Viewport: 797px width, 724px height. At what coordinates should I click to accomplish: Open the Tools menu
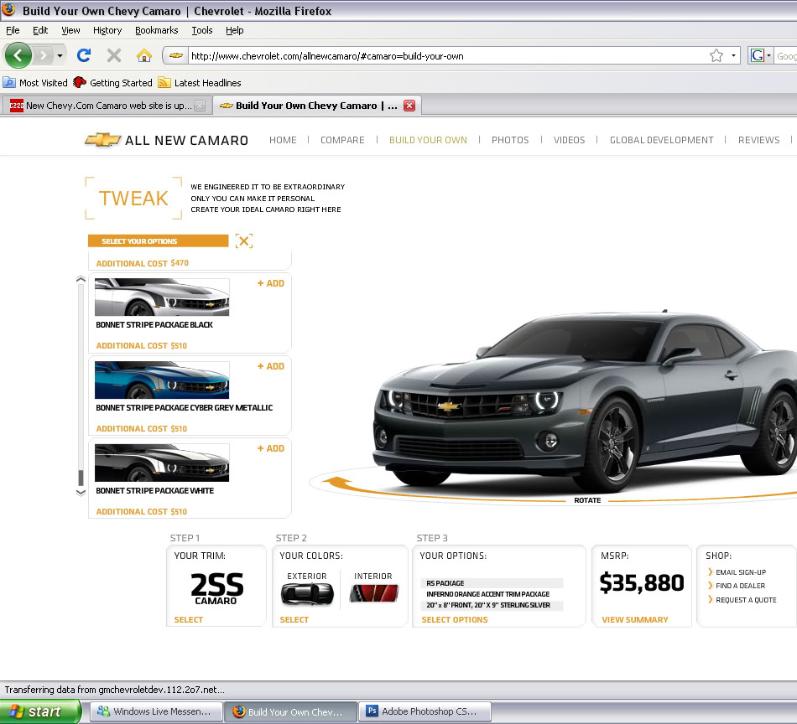pos(202,30)
